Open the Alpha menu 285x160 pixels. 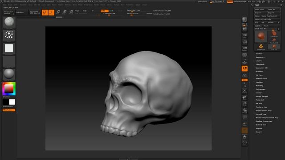coord(4,5)
